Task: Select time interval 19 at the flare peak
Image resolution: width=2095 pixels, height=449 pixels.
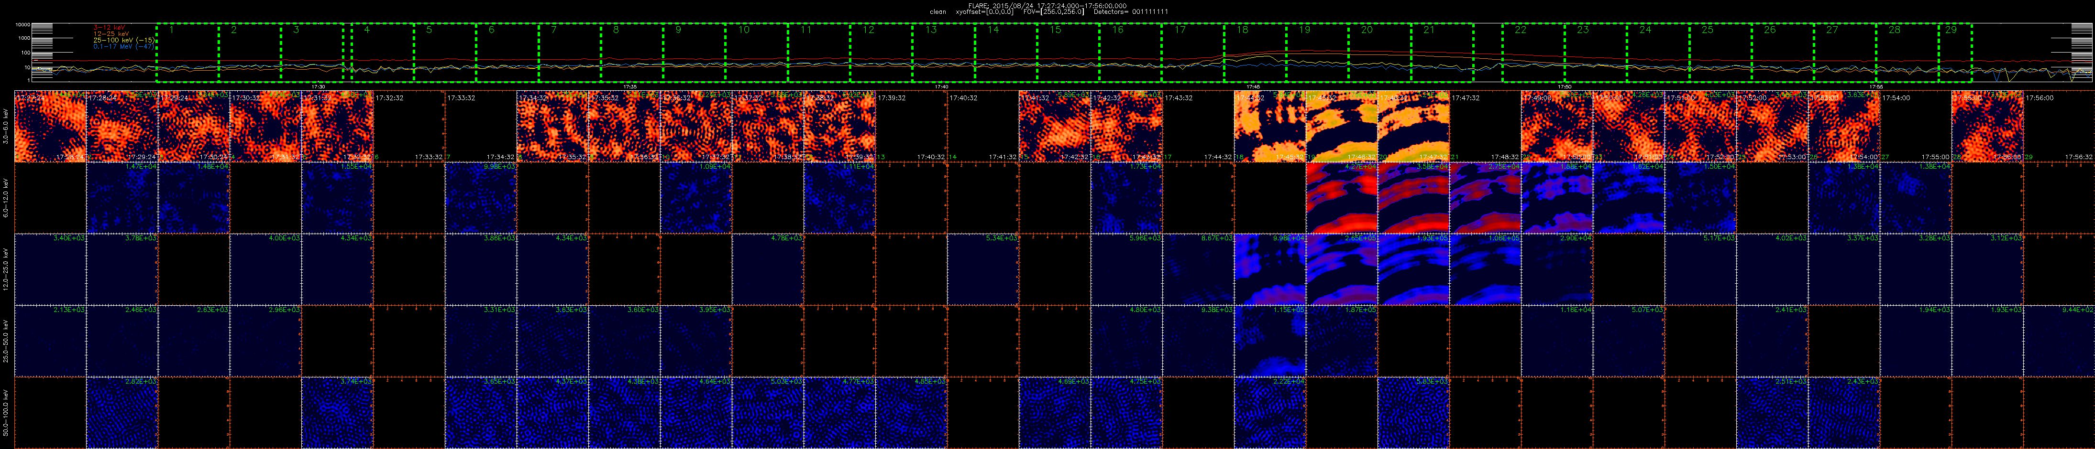Action: 1318,53
